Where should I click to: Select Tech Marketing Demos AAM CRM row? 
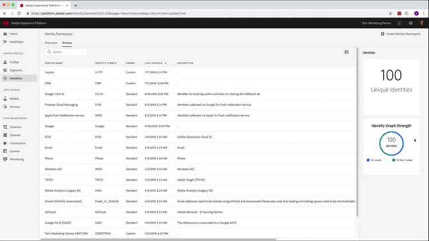(198, 234)
